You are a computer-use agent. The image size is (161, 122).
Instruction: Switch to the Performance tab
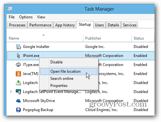40,25
